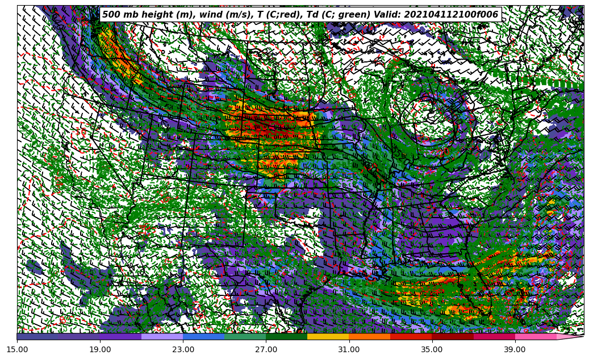This screenshot has width=589, height=359.
Task: Click the 15.00 colorbar tick label
Action: coord(17,349)
